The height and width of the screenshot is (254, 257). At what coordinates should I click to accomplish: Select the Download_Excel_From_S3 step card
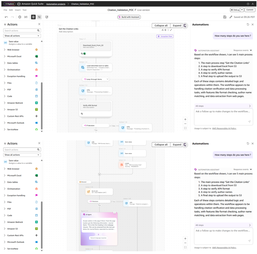coord(95,46)
